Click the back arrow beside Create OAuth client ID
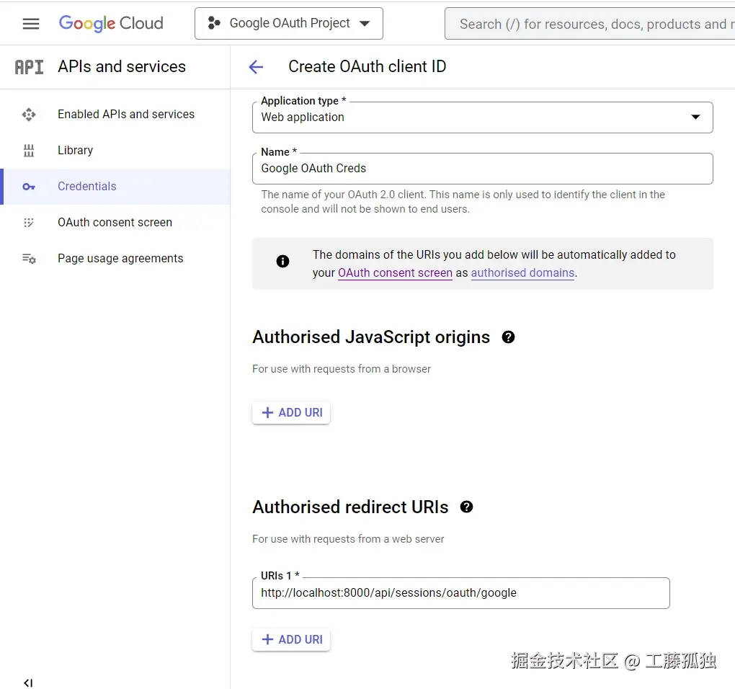 pyautogui.click(x=256, y=66)
